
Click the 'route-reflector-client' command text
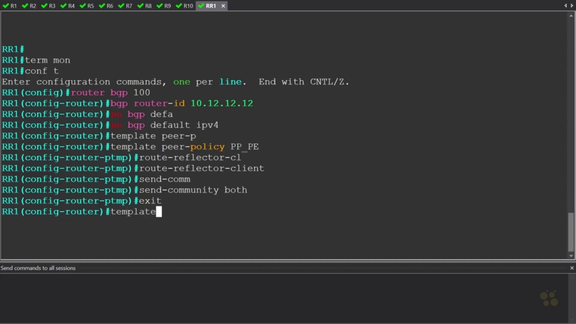click(202, 168)
